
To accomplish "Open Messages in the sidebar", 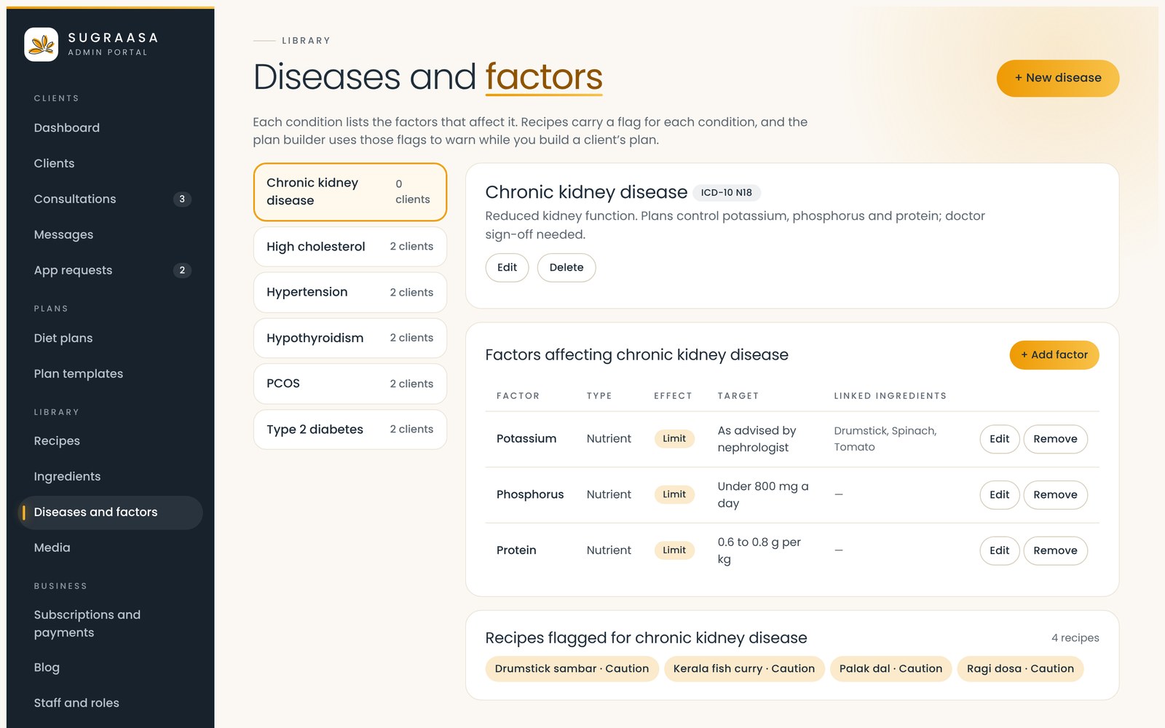I will (x=110, y=234).
